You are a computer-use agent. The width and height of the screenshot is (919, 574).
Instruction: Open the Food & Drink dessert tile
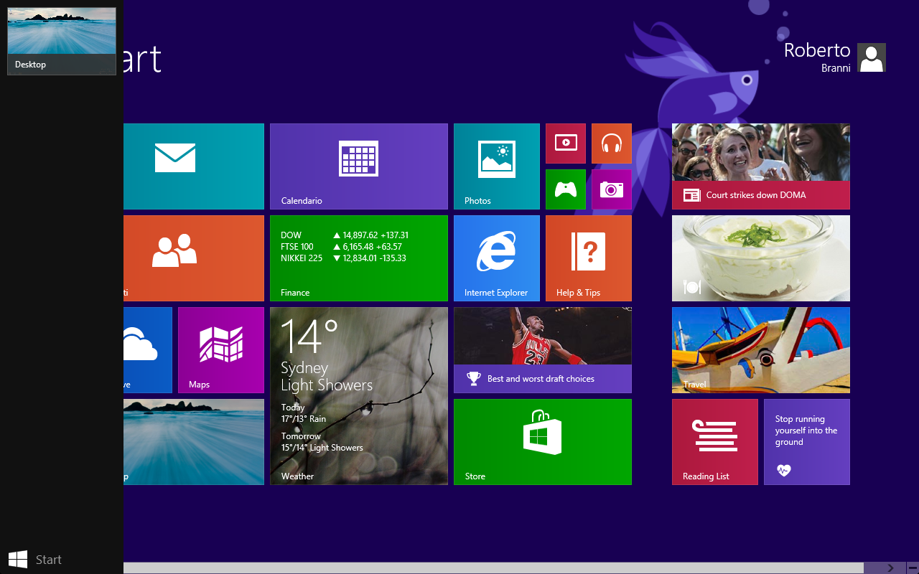point(761,258)
